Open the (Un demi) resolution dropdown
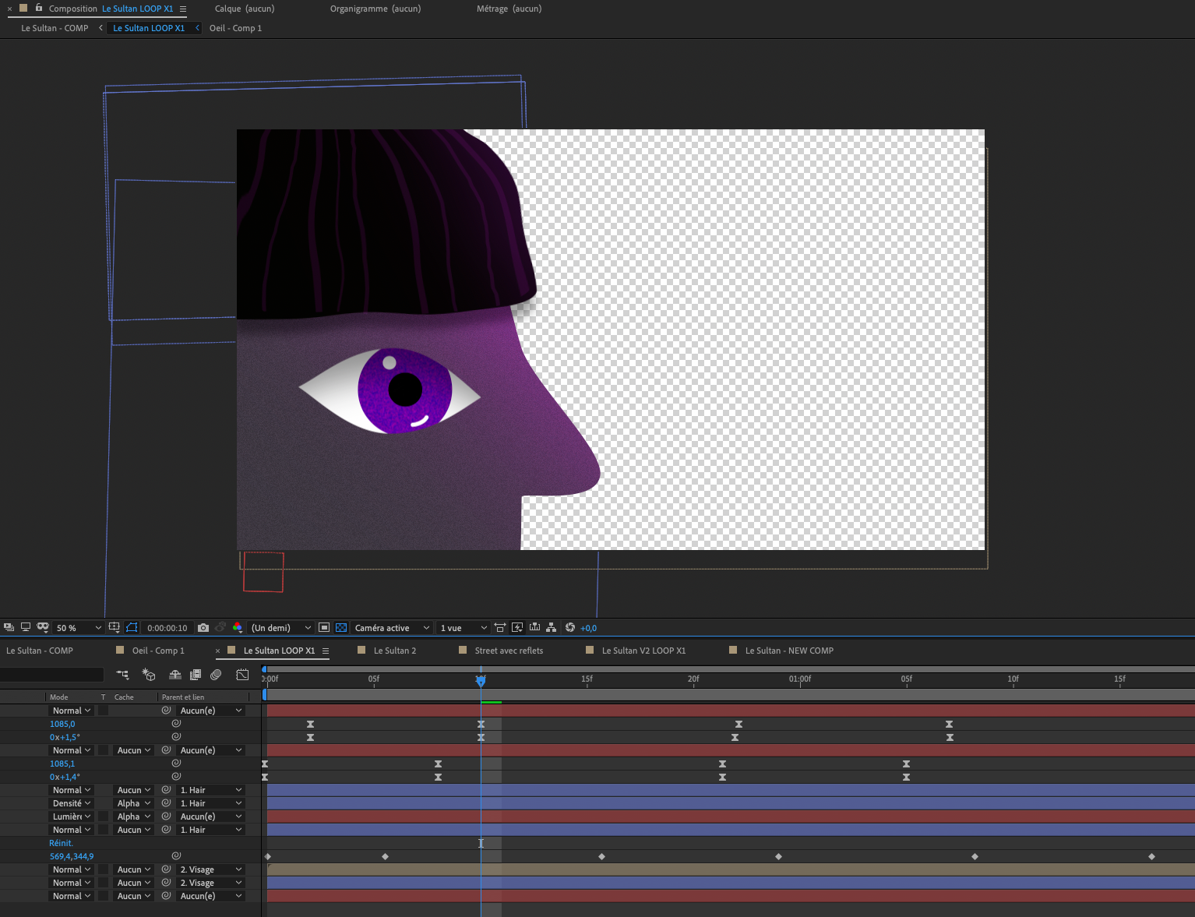The image size is (1195, 917). (281, 628)
